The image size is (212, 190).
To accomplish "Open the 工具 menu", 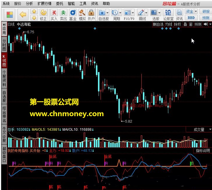I will (x=83, y=4).
